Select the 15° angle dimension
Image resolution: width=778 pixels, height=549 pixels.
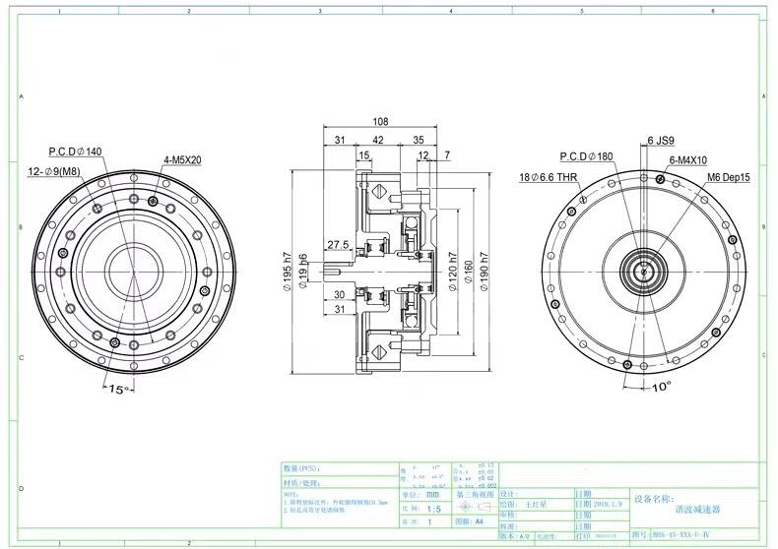(x=117, y=390)
